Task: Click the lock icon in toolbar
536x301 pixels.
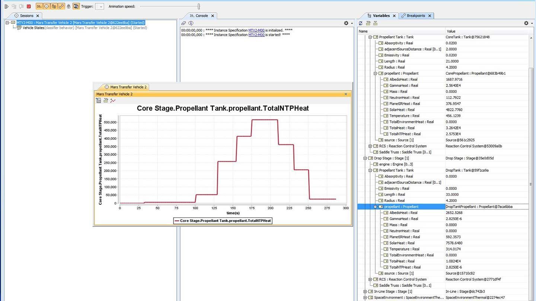Action: 68,6
